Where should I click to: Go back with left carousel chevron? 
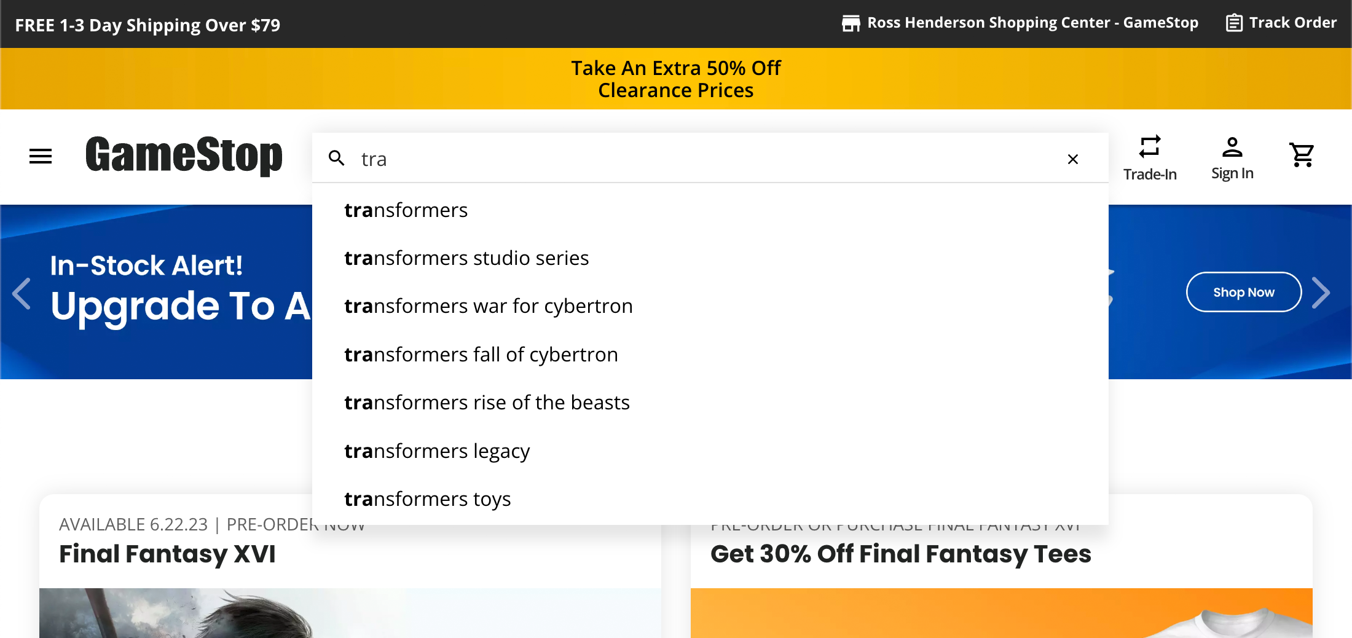(x=22, y=292)
